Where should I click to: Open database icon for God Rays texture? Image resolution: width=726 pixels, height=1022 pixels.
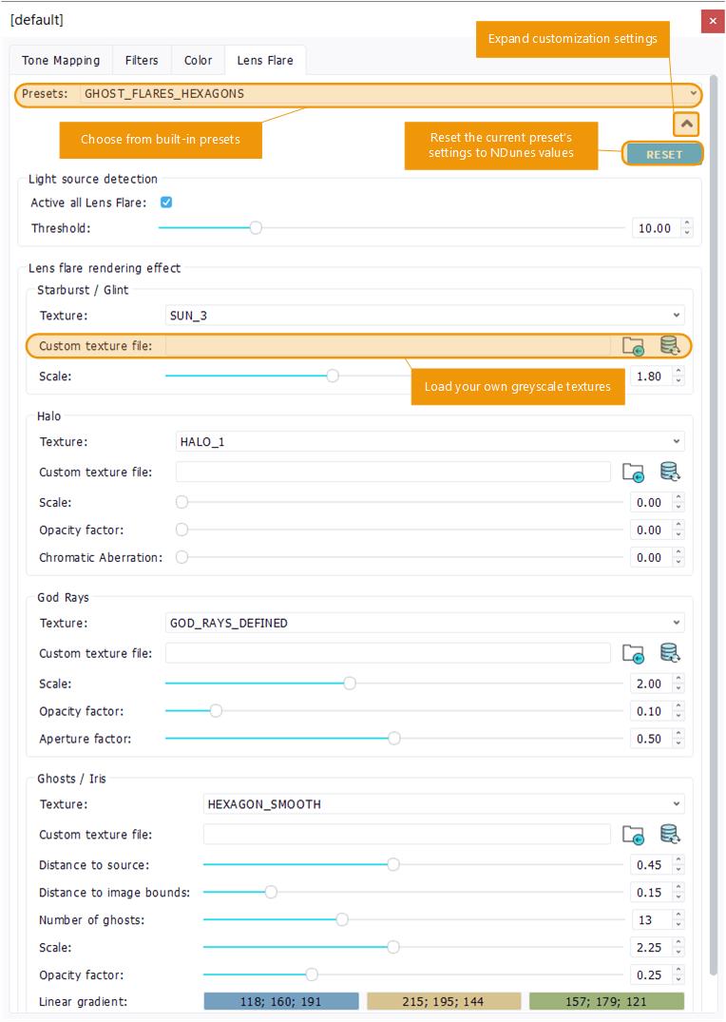pos(670,653)
